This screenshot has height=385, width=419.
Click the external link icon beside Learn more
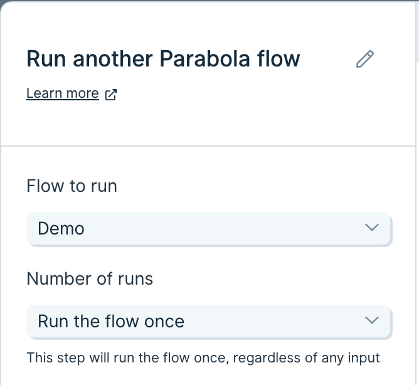coord(111,95)
